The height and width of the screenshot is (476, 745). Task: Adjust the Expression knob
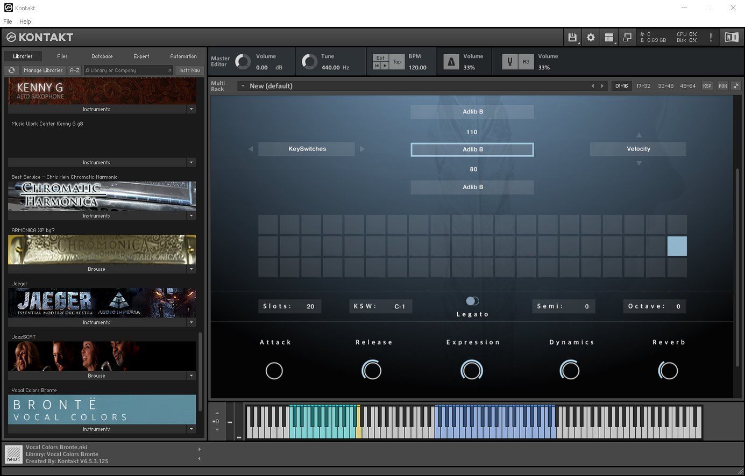pos(472,370)
